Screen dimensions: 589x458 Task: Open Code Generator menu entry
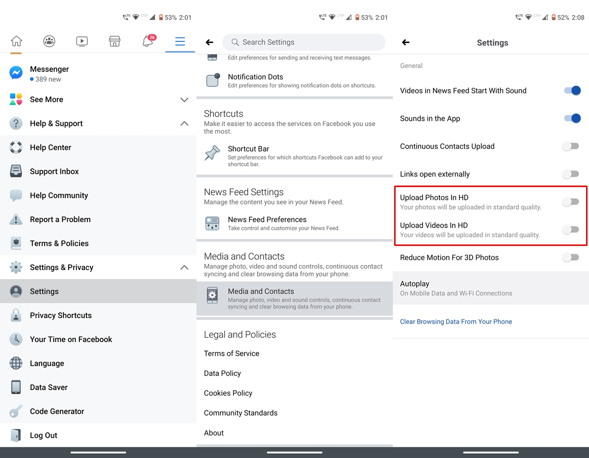98,411
